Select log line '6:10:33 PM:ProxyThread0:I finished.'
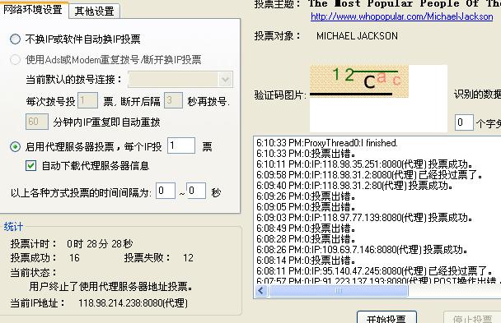The height and width of the screenshot is (323, 501). pyautogui.click(x=327, y=143)
